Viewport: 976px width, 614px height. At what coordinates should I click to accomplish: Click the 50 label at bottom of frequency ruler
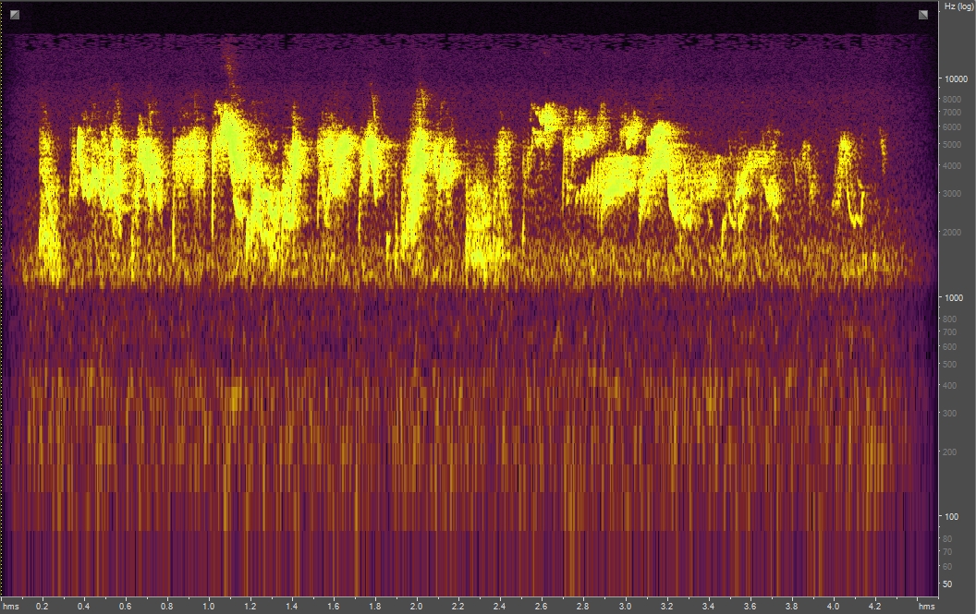click(949, 582)
